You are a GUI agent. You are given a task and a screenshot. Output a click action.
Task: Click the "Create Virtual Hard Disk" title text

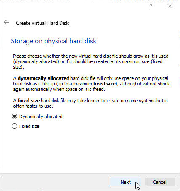pyautogui.click(x=42, y=23)
